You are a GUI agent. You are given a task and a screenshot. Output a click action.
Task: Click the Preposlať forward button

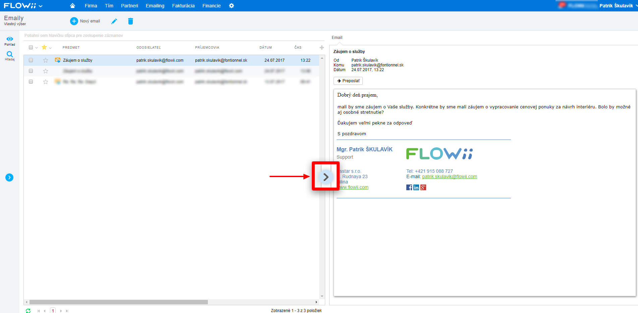click(x=348, y=81)
